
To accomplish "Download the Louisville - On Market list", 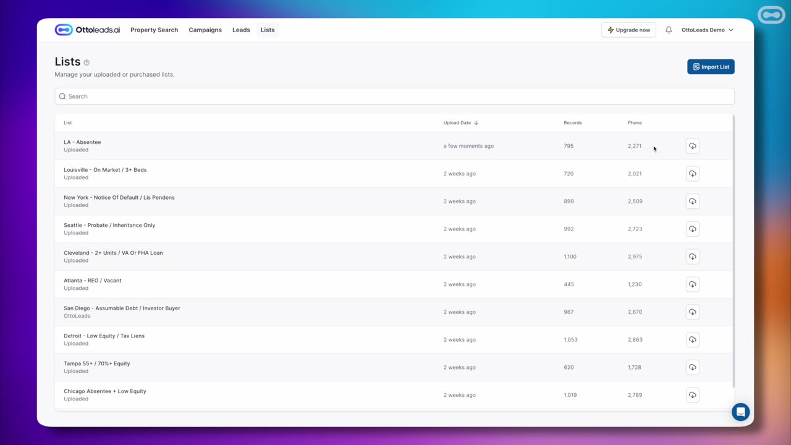I will (692, 174).
